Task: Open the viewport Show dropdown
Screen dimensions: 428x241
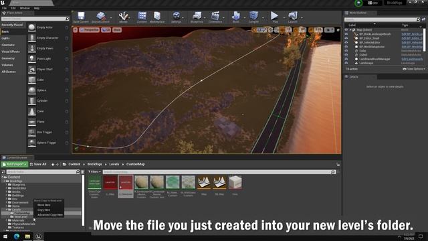Action: tap(117, 29)
